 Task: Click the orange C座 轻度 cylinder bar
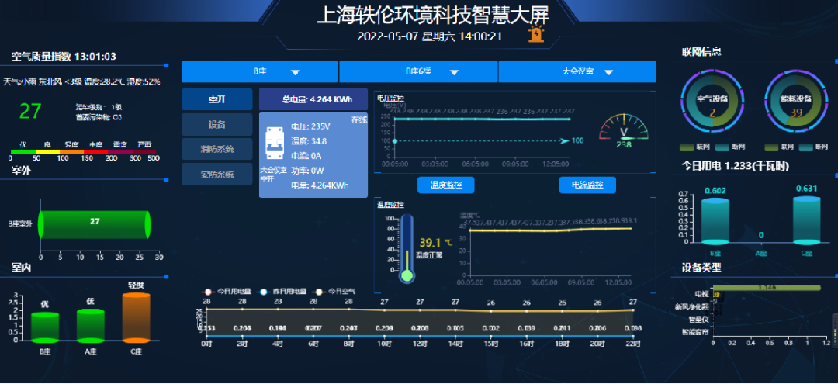(137, 318)
